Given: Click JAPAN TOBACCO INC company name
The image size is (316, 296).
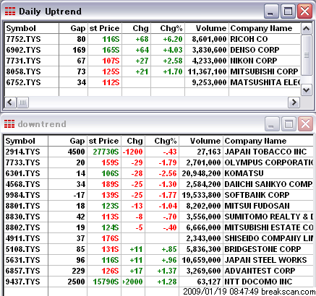Looking at the screenshot, I should (265, 152).
